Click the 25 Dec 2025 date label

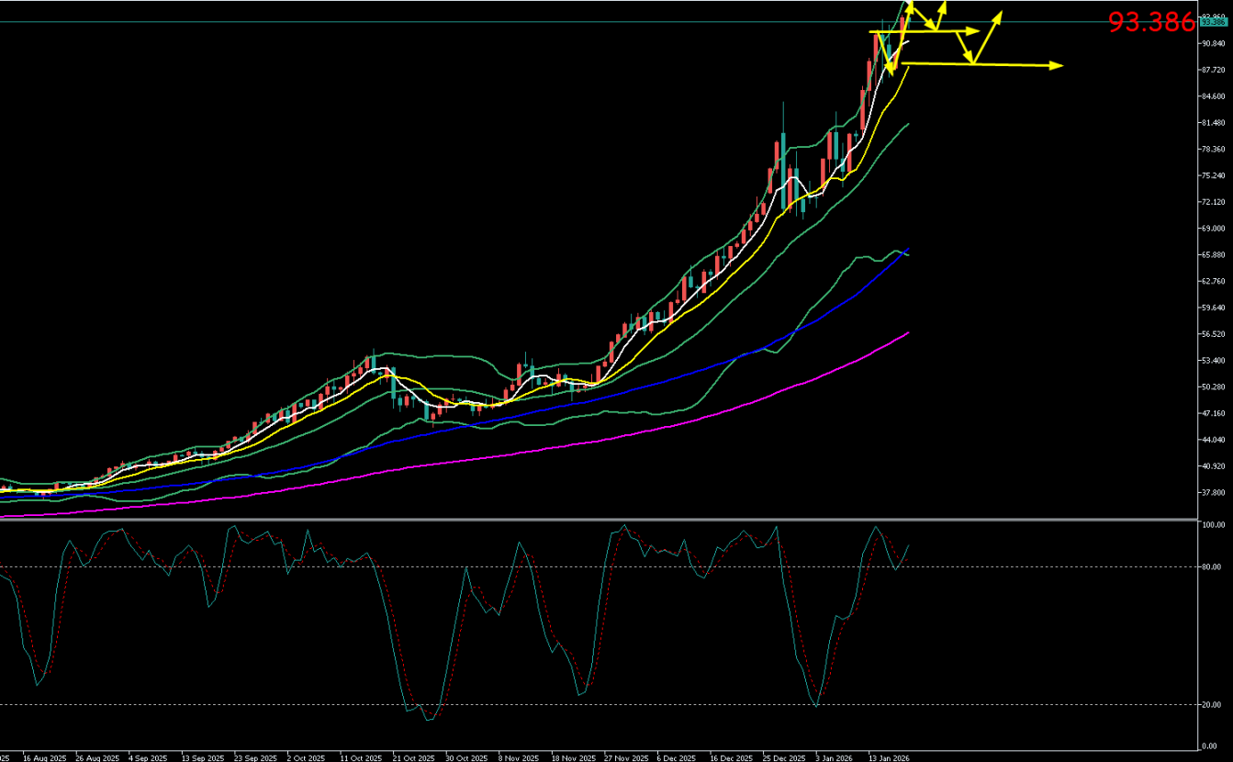click(782, 758)
